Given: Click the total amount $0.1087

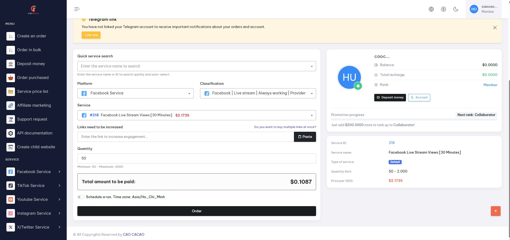Looking at the screenshot, I should tap(301, 182).
